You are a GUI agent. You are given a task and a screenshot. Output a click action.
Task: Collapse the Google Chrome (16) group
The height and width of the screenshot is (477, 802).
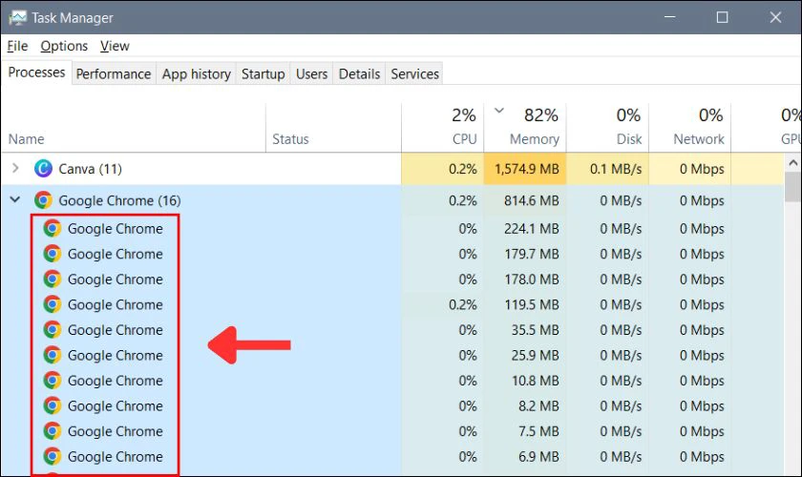click(15, 200)
